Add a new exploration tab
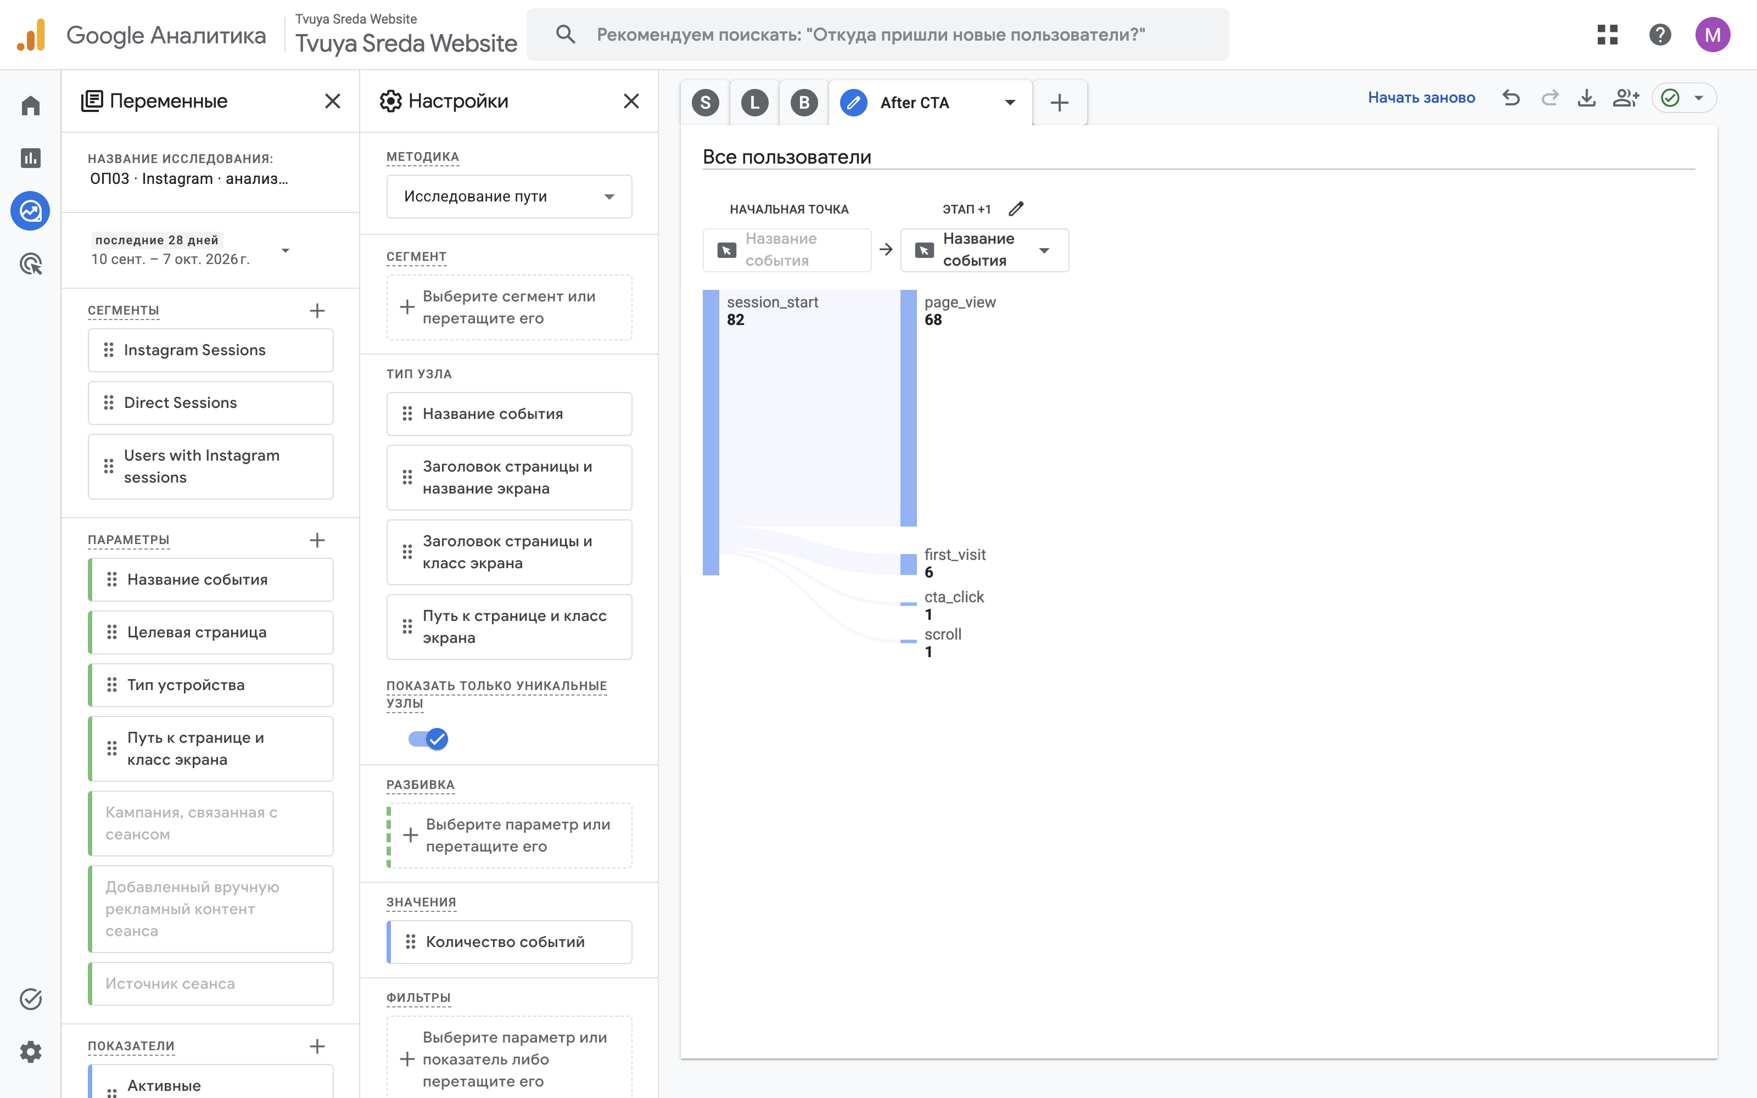The width and height of the screenshot is (1757, 1098). point(1059,103)
